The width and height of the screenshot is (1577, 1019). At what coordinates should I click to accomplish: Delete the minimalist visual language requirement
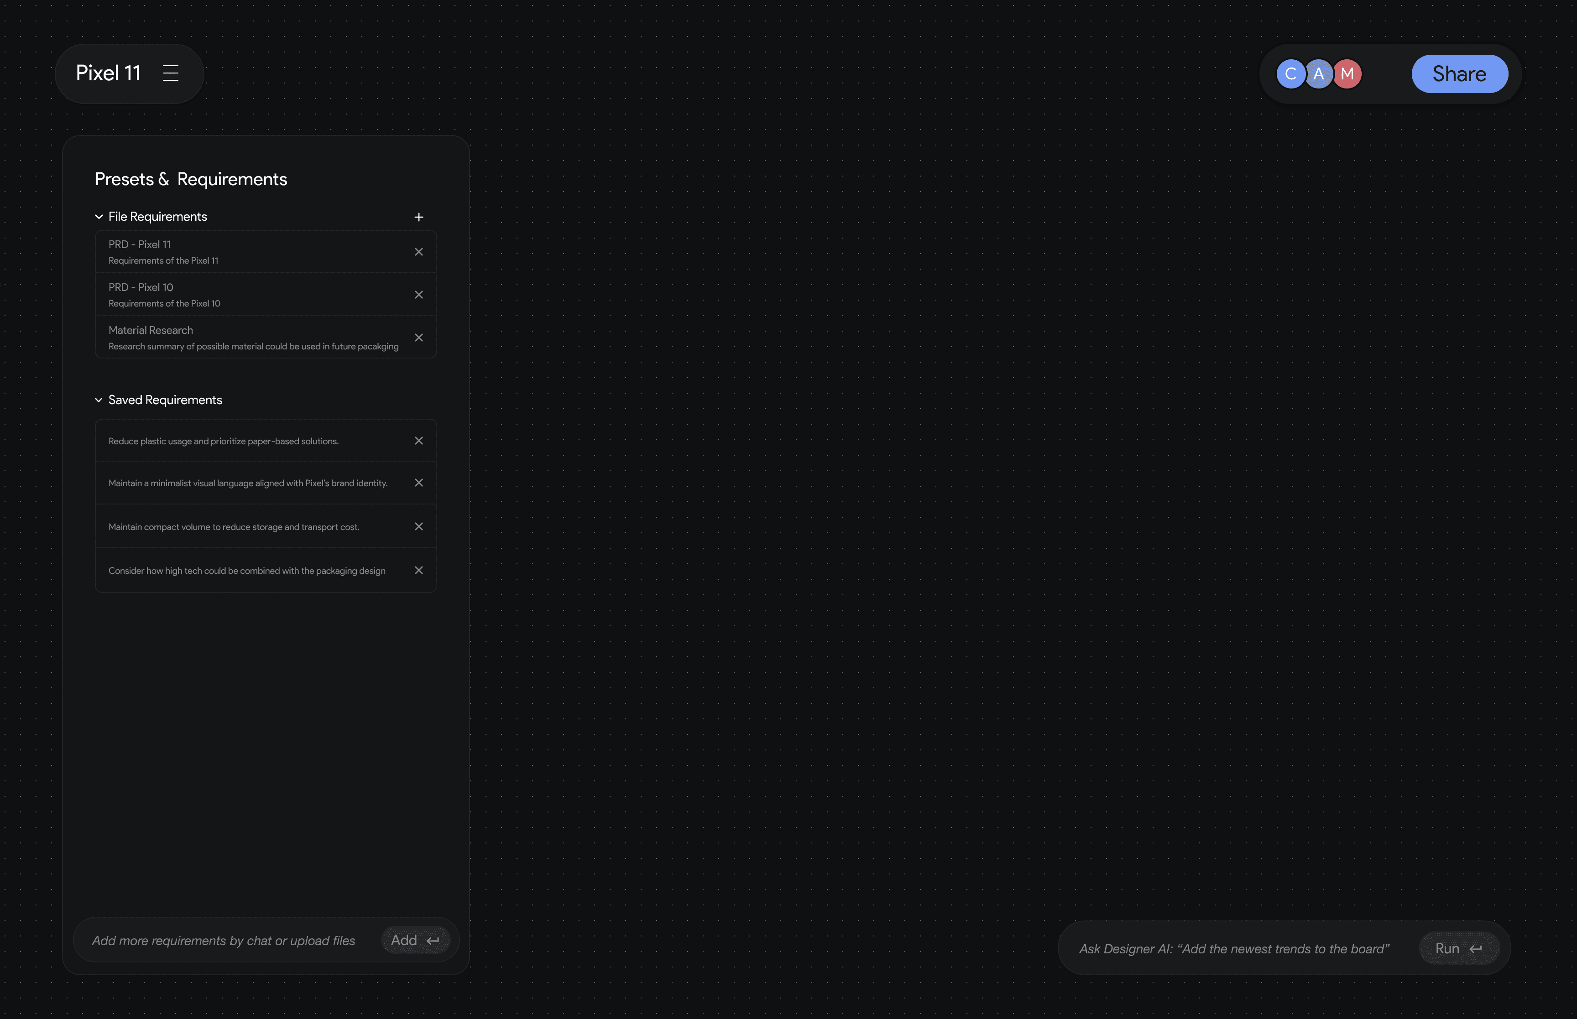point(418,483)
